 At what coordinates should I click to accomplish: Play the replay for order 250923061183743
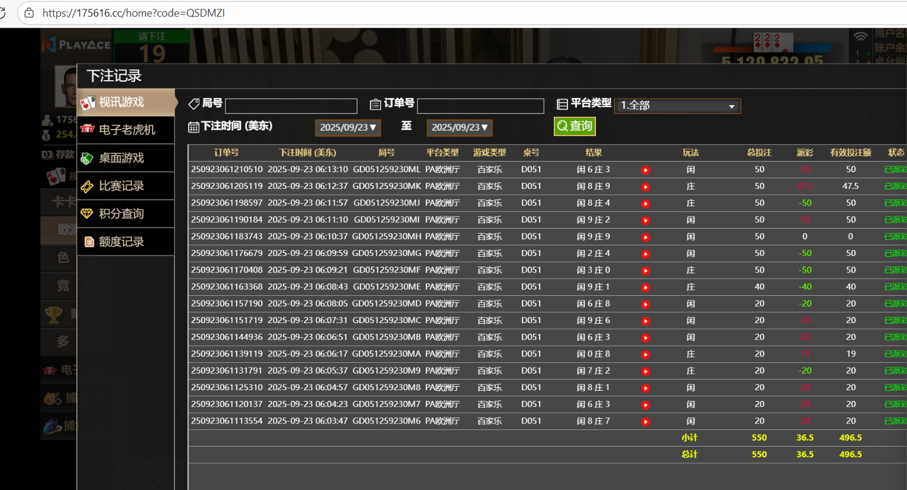point(645,237)
